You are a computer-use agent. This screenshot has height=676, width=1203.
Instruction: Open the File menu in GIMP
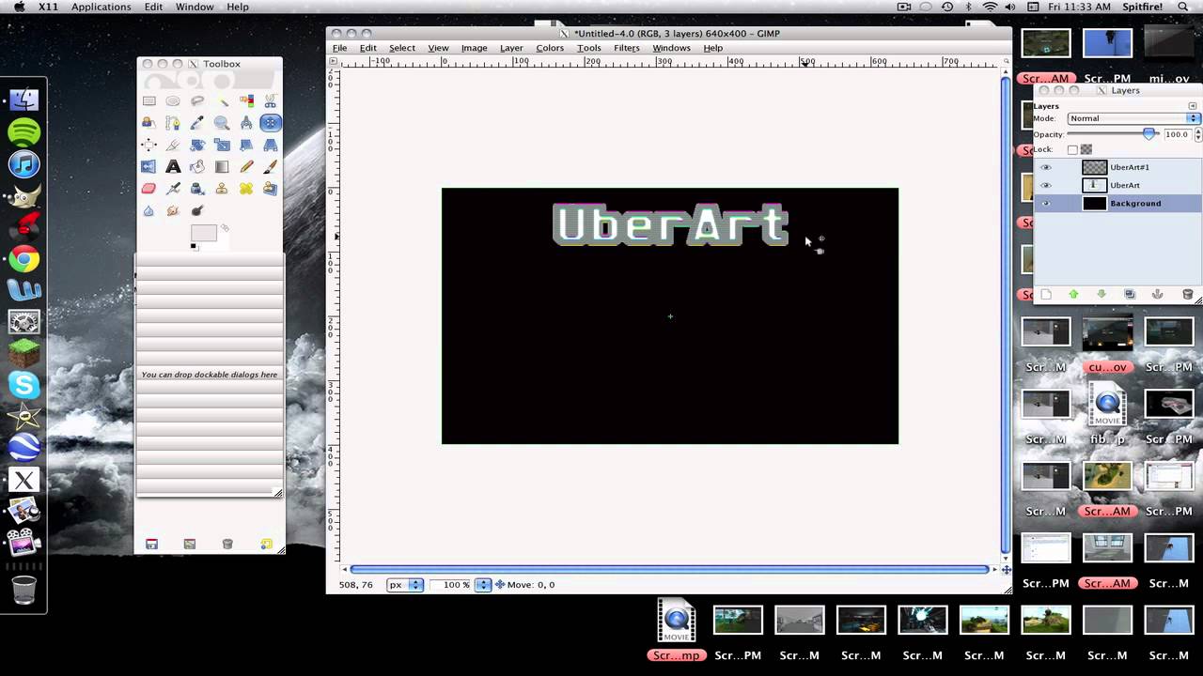[339, 48]
